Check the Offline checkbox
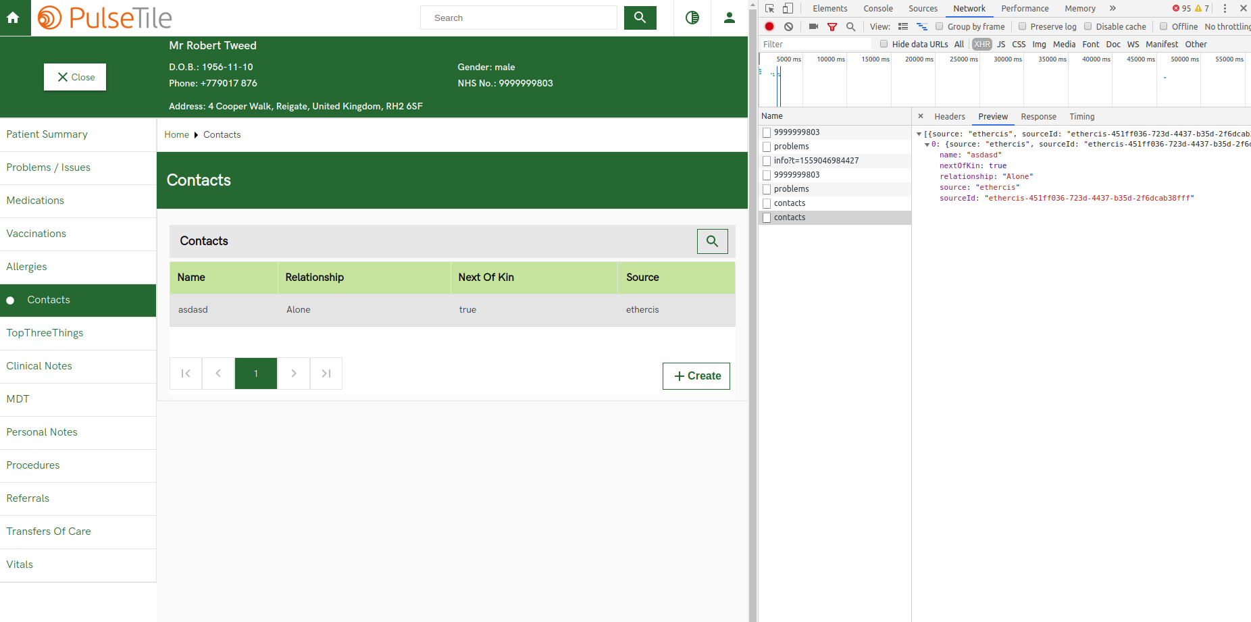The width and height of the screenshot is (1251, 622). tap(1163, 26)
